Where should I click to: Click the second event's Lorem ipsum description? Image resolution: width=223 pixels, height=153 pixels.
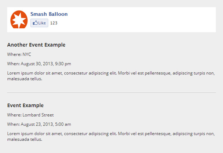pos(111,134)
